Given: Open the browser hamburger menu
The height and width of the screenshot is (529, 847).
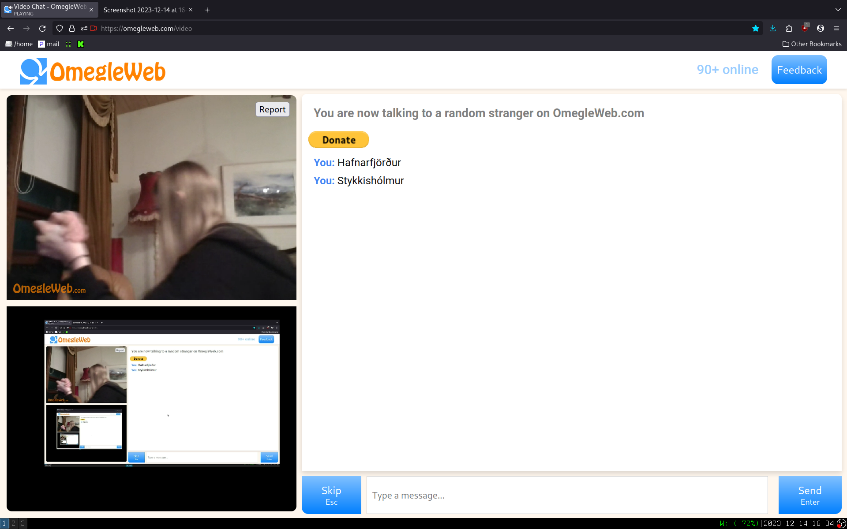Looking at the screenshot, I should pyautogui.click(x=836, y=28).
